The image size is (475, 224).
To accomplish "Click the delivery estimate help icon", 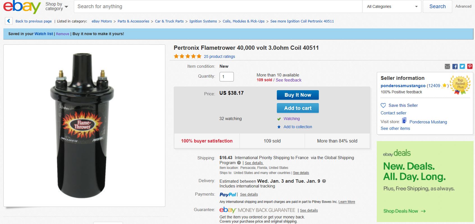I will point(324,181).
